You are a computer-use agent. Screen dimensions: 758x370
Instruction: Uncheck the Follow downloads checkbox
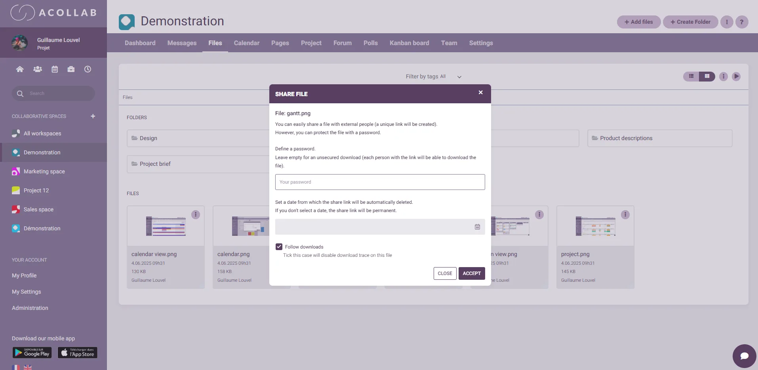[x=279, y=247]
